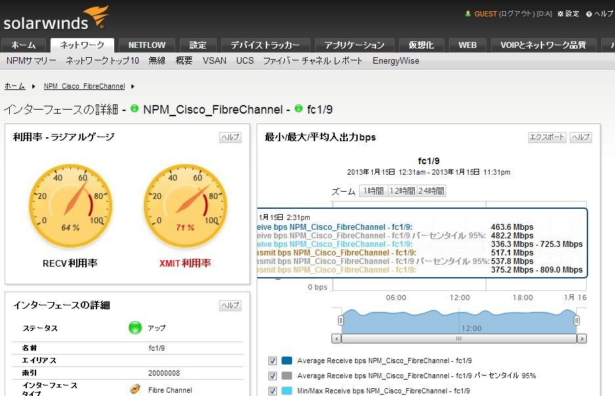615x396 pixels.
Task: Click chart scrollbar left arrow
Action: coord(336,338)
